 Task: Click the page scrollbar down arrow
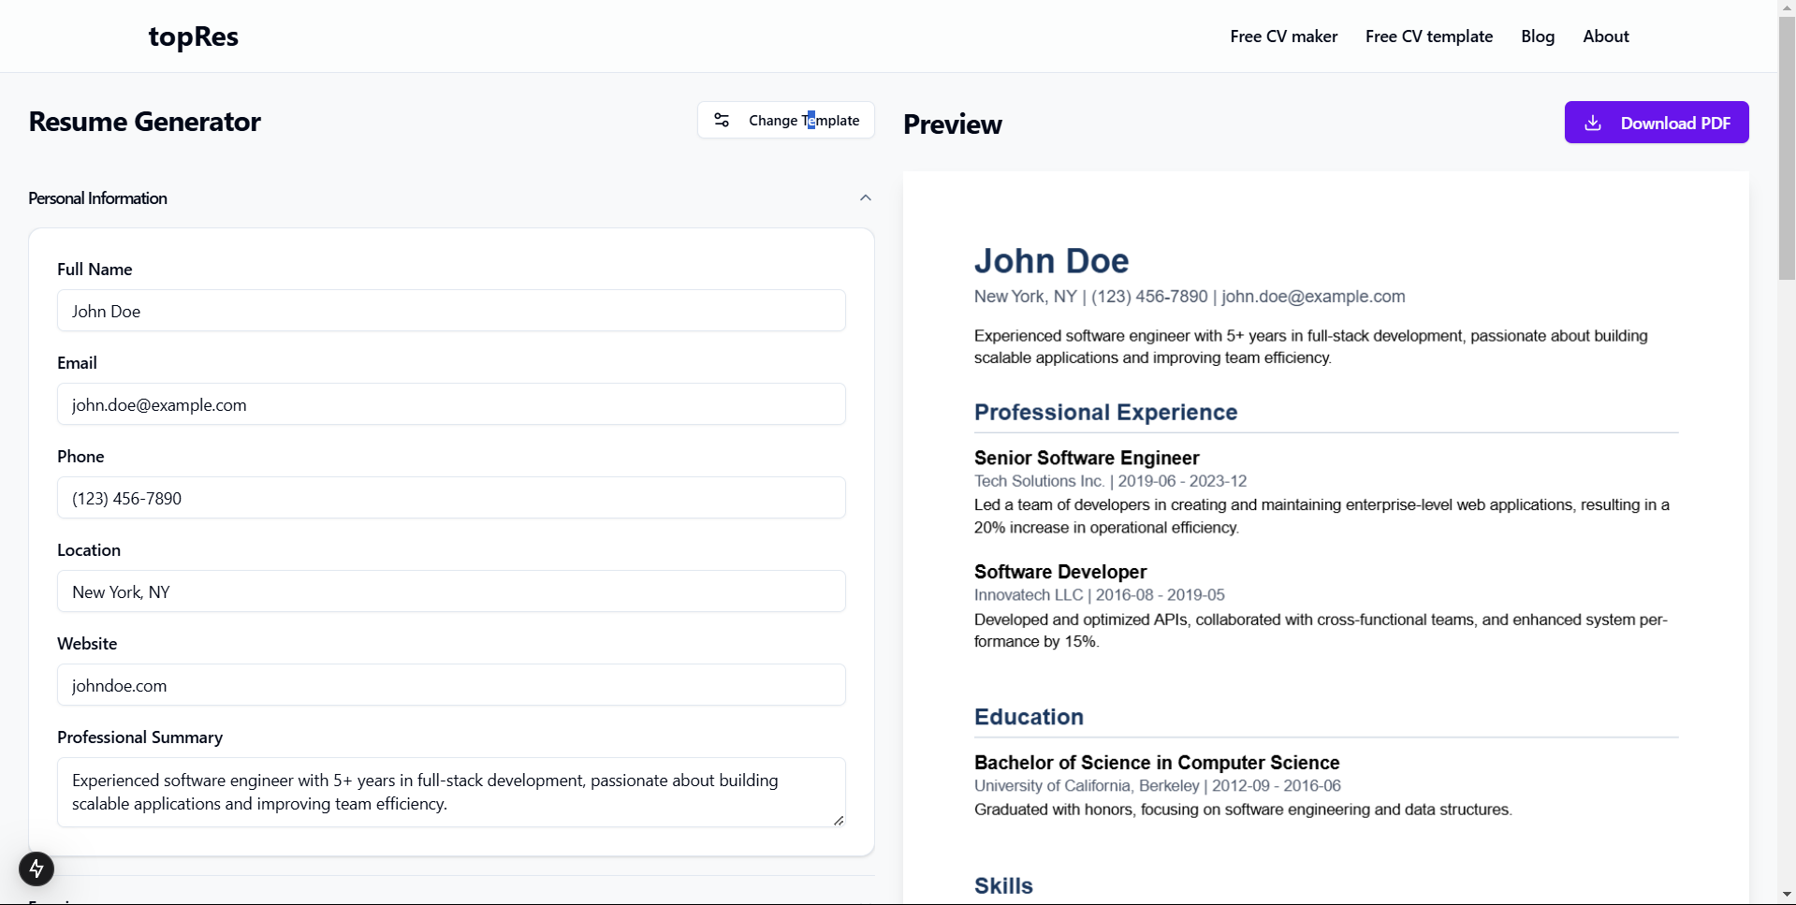[1787, 896]
